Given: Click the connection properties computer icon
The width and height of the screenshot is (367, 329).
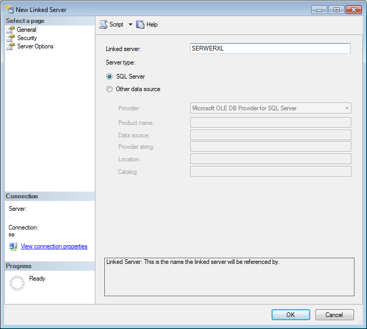Looking at the screenshot, I should point(13,246).
